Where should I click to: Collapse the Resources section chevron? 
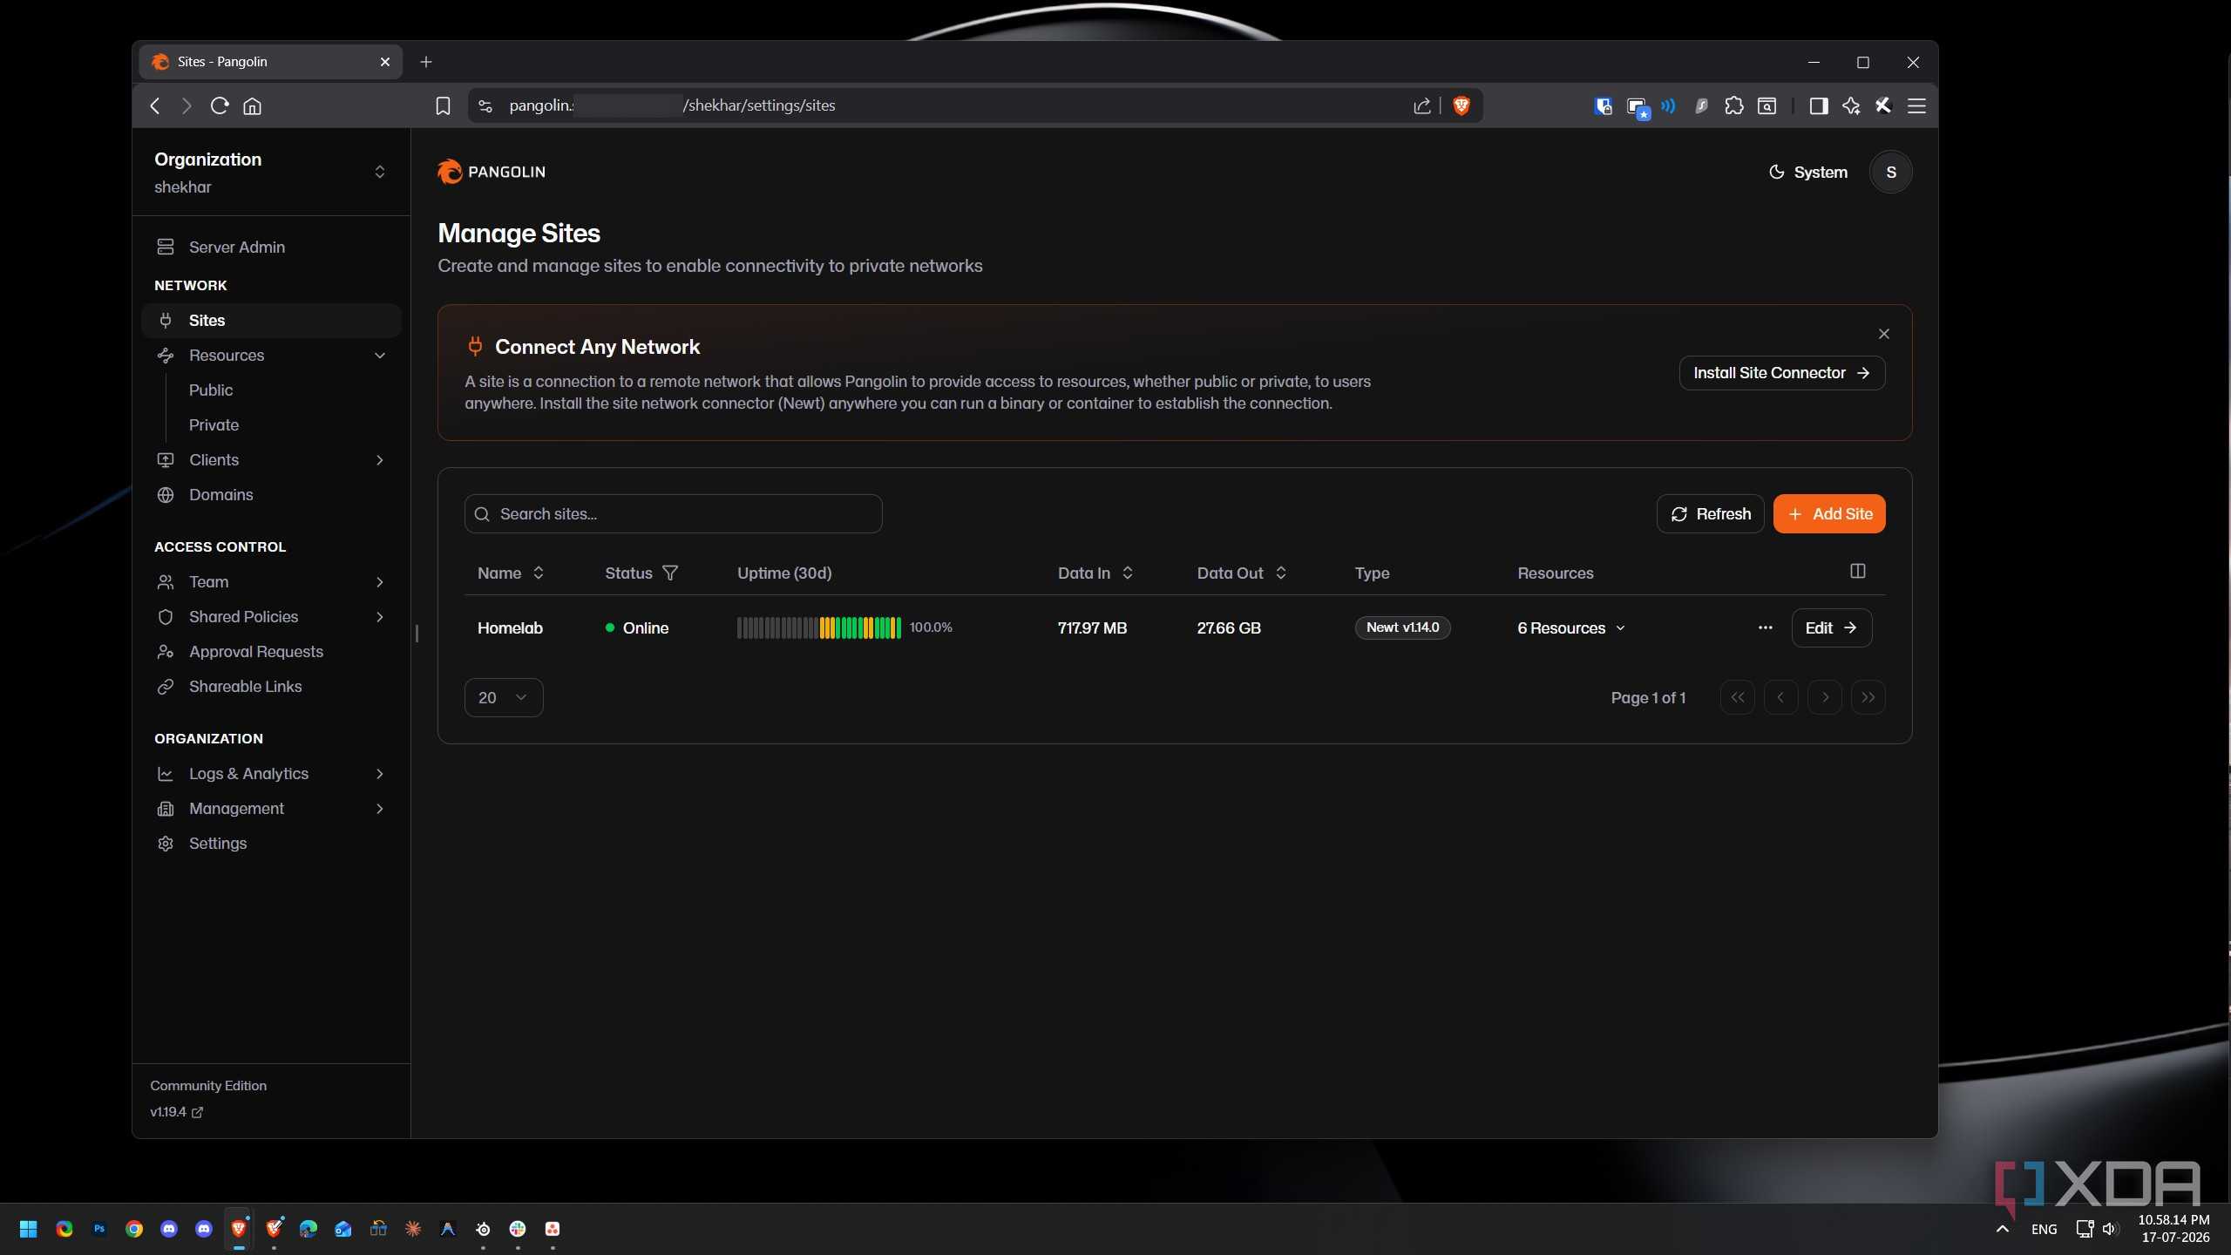coord(380,356)
